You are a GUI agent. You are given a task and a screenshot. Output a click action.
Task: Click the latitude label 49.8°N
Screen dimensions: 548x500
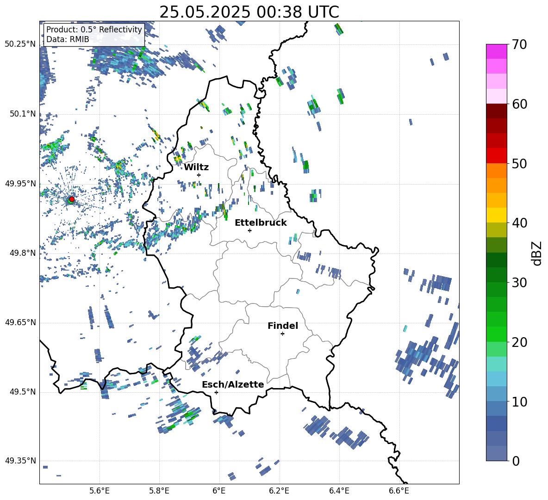[x=23, y=253]
